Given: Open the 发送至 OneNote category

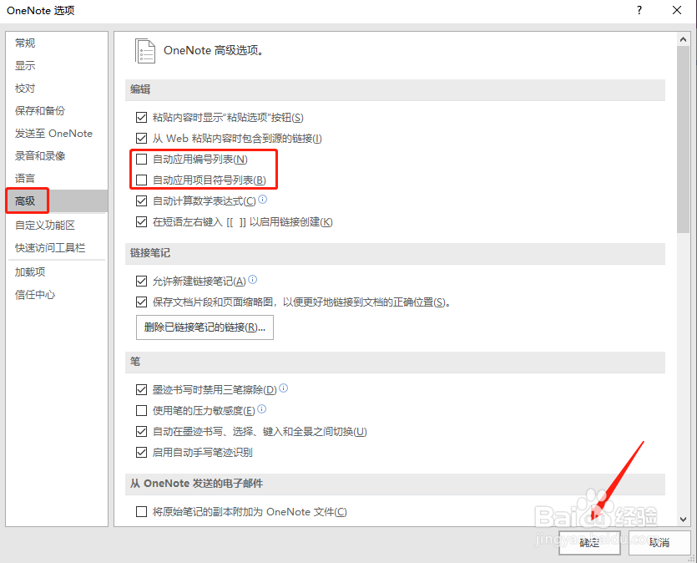Looking at the screenshot, I should click(x=57, y=134).
